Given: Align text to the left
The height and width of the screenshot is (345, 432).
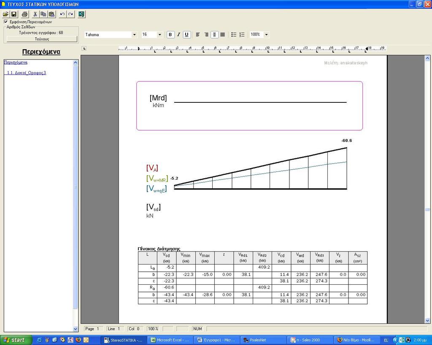Looking at the screenshot, I should click(198, 35).
